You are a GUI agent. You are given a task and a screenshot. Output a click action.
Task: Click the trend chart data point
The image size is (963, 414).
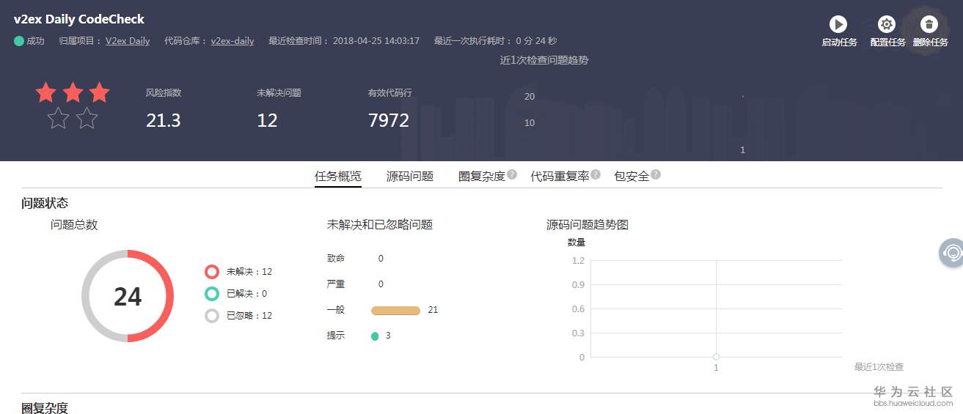click(x=716, y=357)
